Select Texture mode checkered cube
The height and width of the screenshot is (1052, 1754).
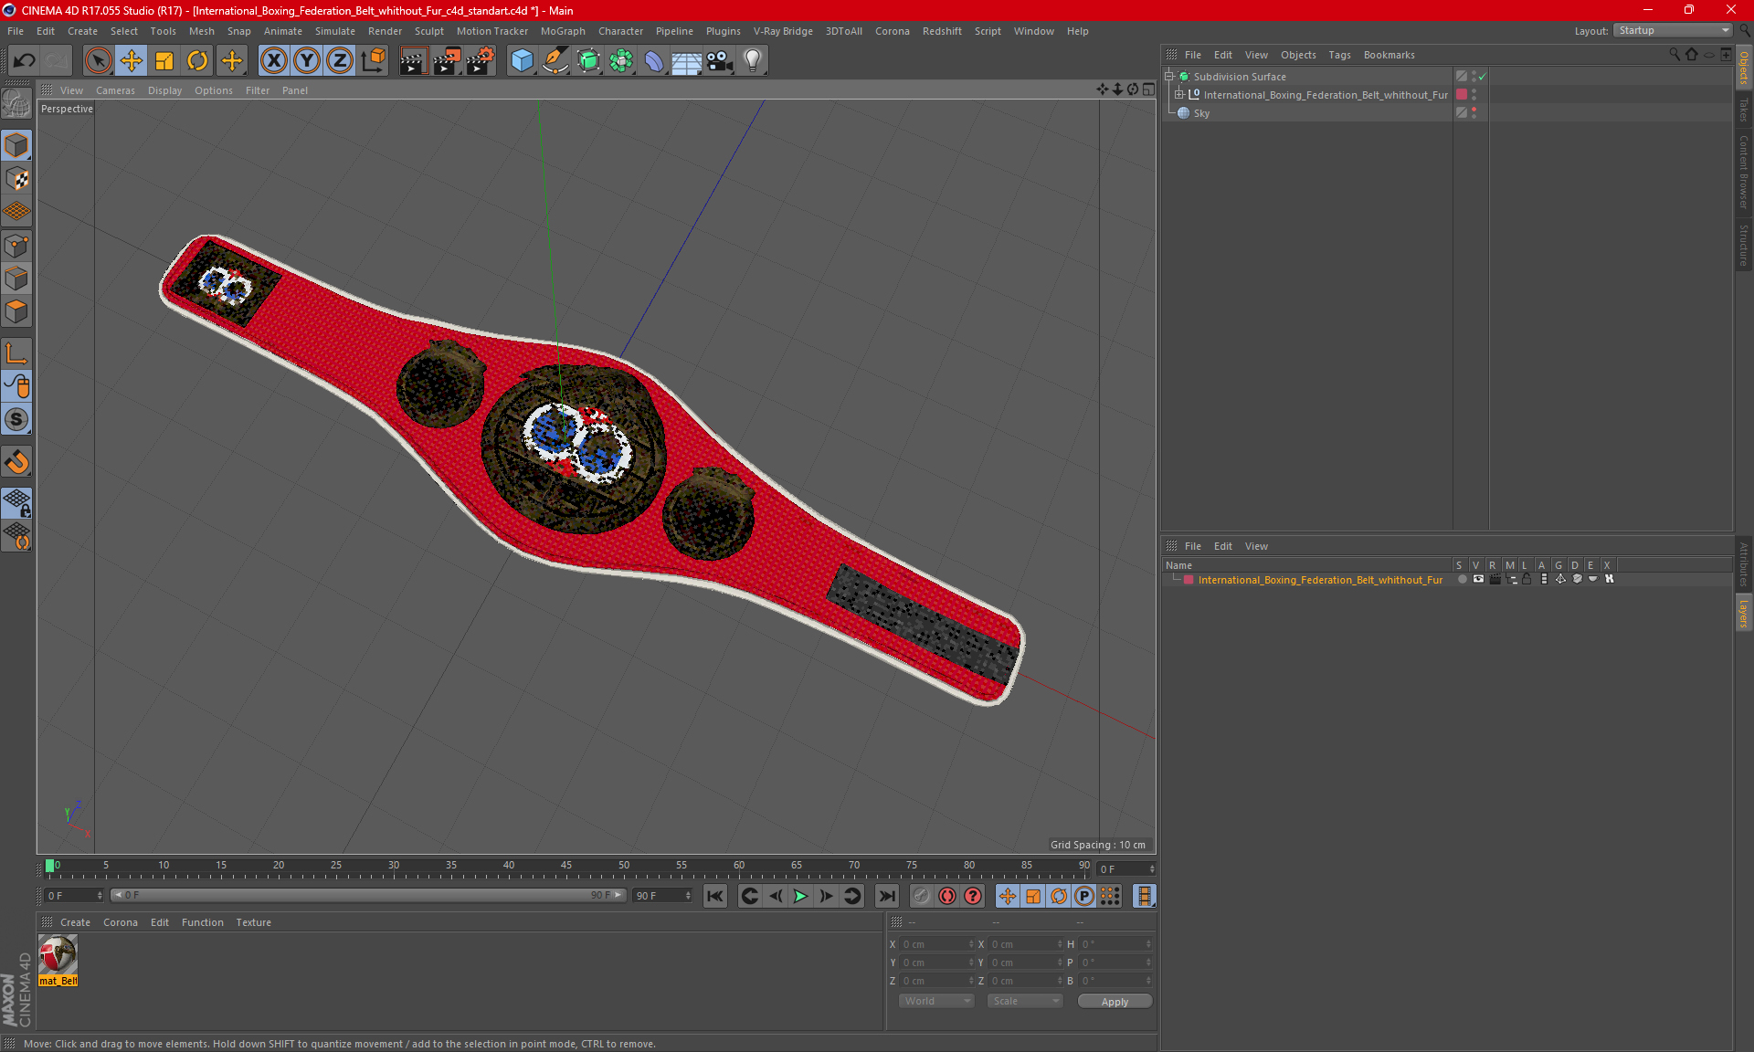[17, 178]
